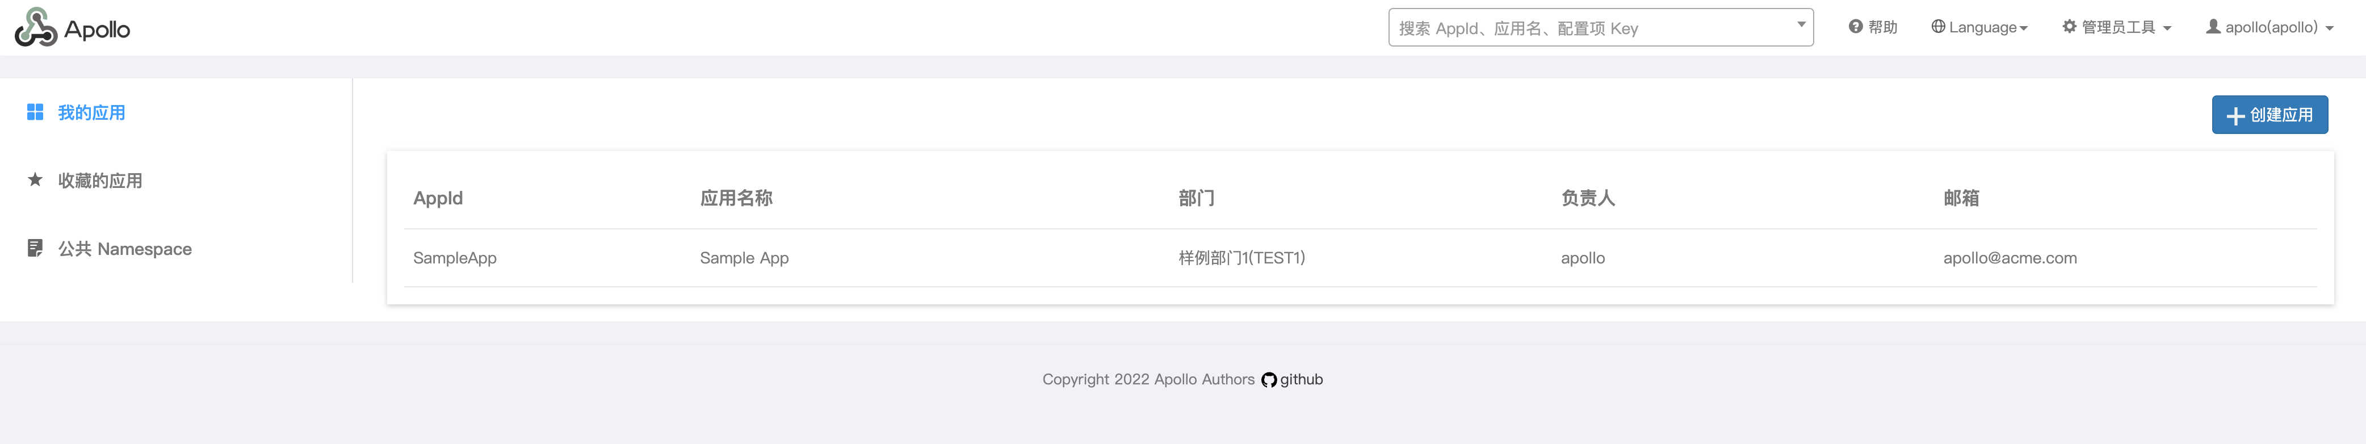Click the user avatar icon
Image resolution: width=2366 pixels, height=444 pixels.
pyautogui.click(x=2213, y=27)
